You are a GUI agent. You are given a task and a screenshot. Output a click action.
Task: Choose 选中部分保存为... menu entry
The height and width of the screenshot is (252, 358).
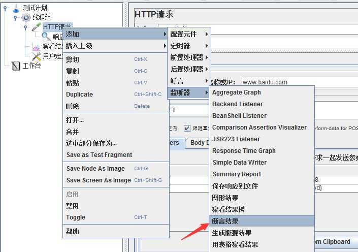point(116,143)
